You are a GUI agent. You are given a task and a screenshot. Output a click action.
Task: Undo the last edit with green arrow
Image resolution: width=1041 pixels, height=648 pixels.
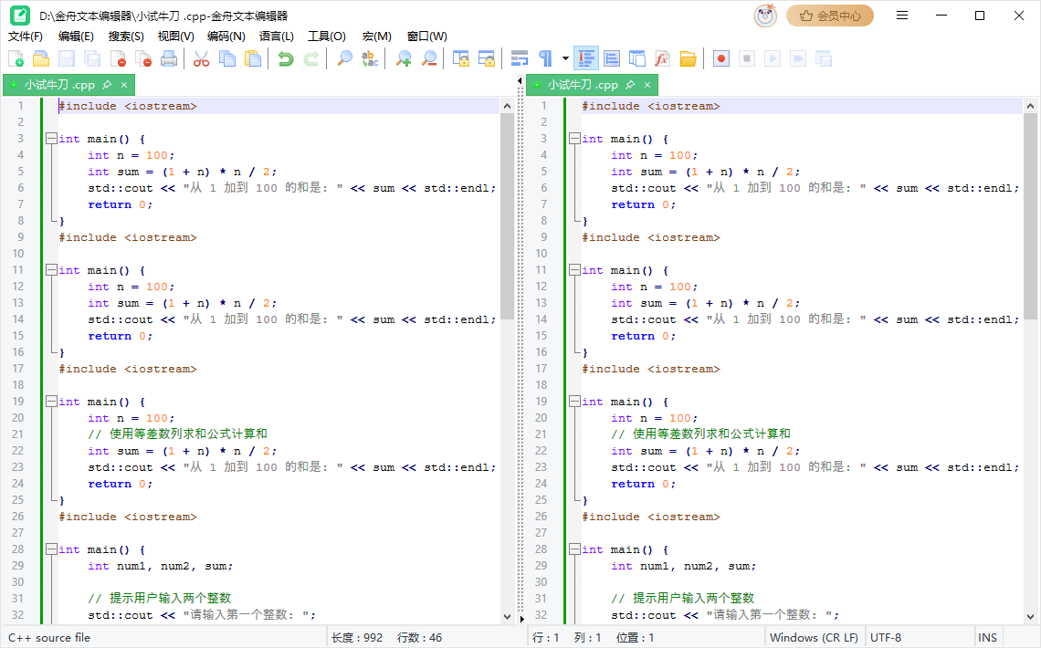[286, 59]
